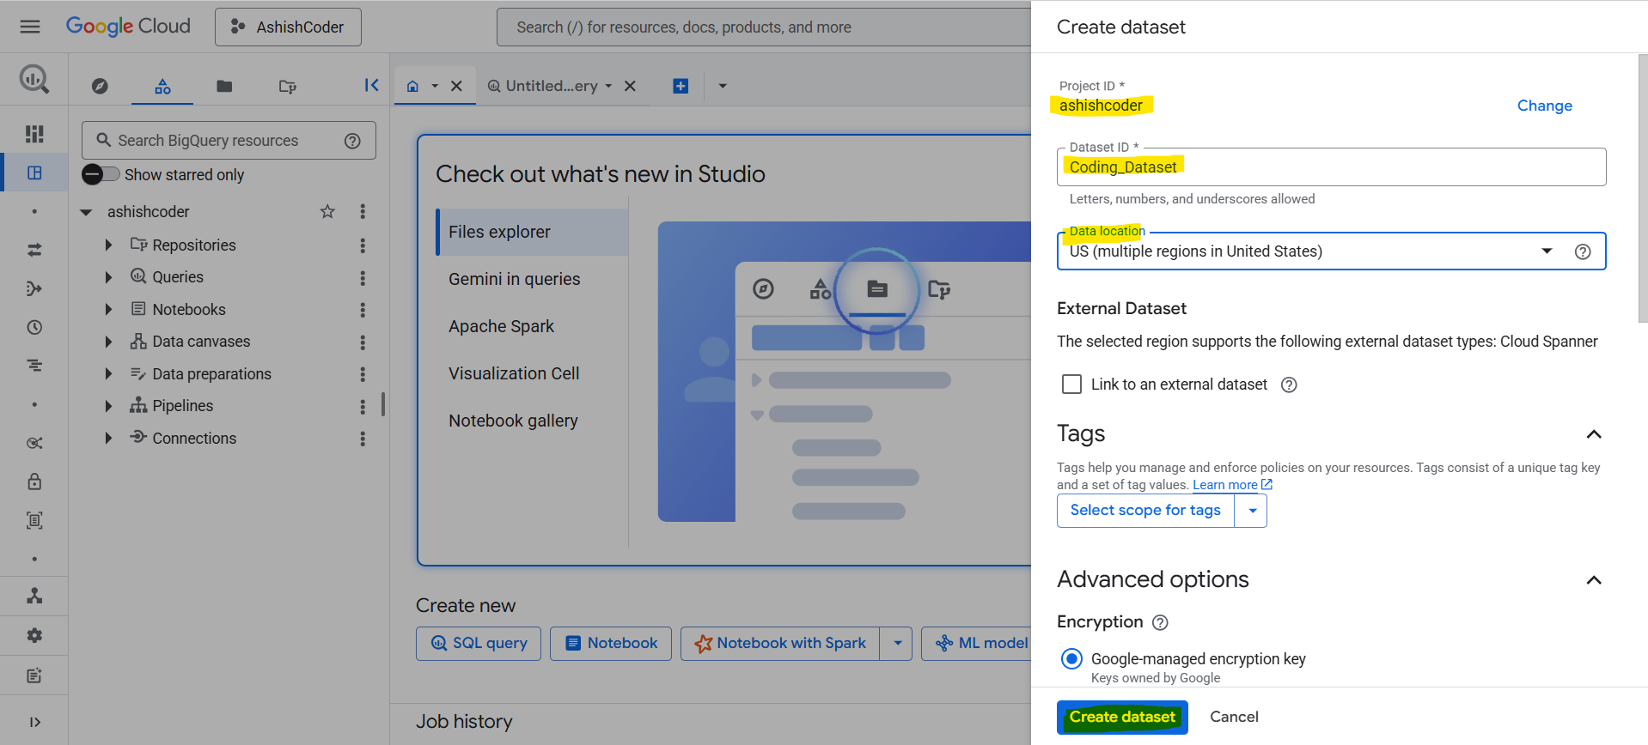
Task: Expand the Data canvases tree node
Action: tap(108, 342)
